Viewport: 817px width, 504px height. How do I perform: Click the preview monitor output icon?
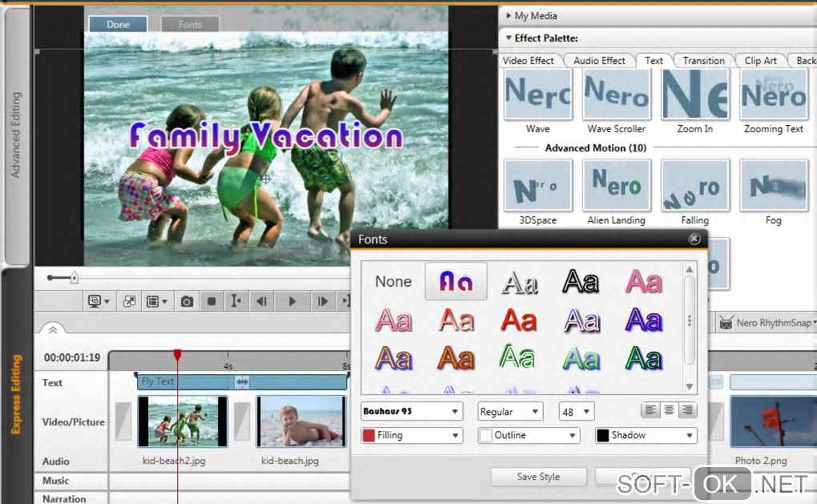[95, 301]
